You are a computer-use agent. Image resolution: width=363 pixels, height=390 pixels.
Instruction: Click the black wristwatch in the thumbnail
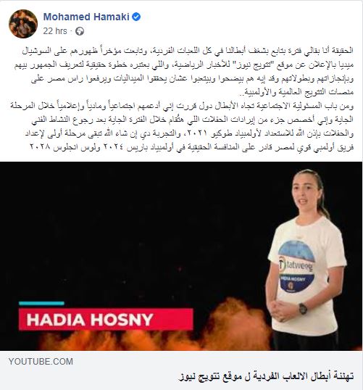pos(303,309)
